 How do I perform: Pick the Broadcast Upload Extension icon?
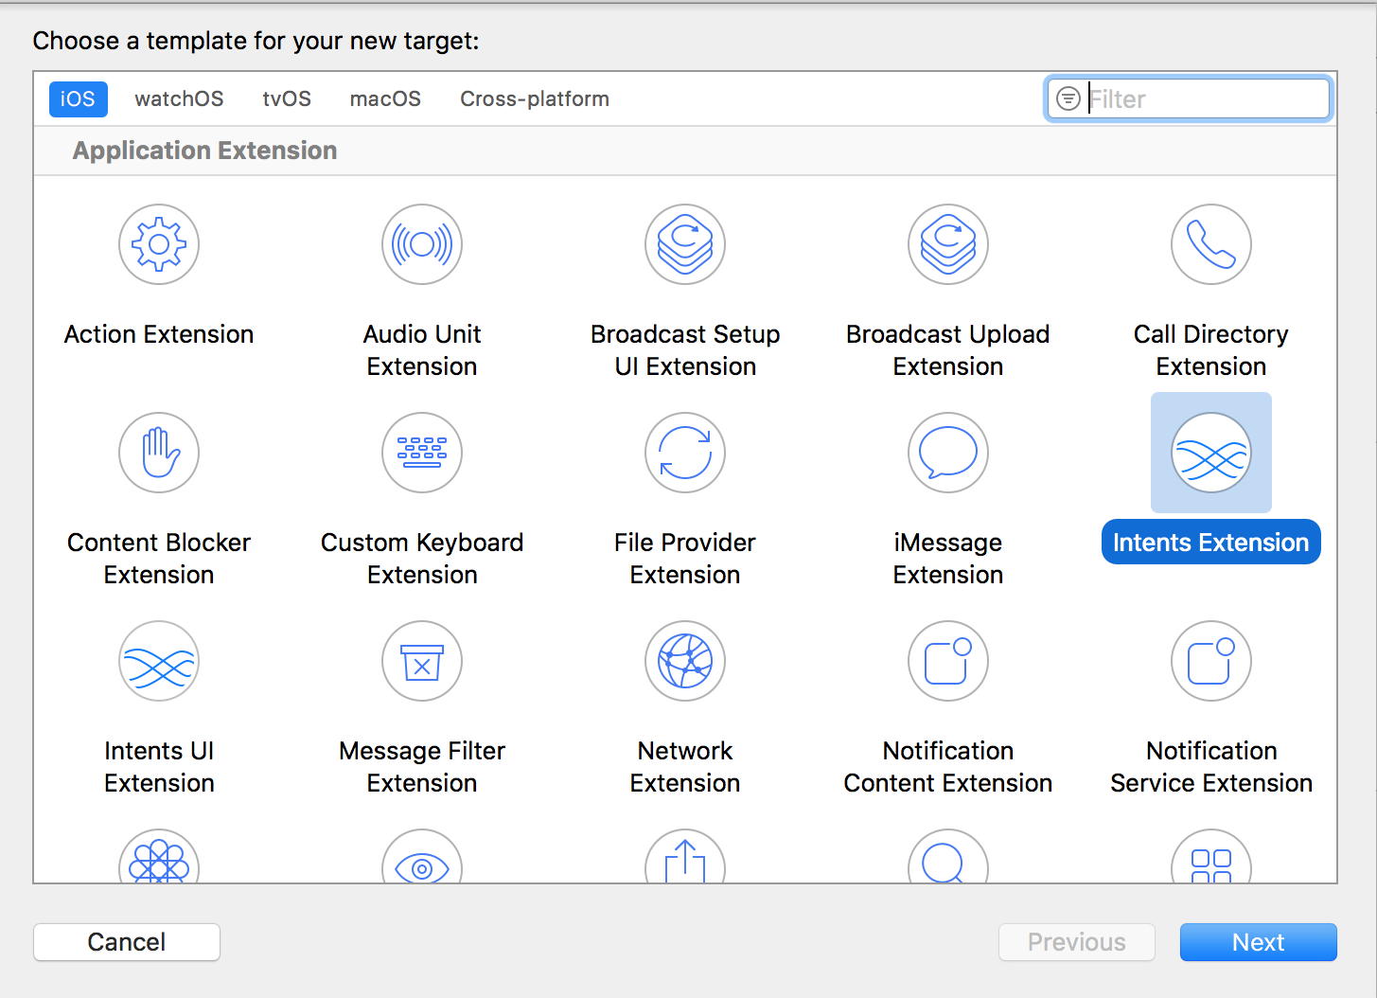pos(948,244)
